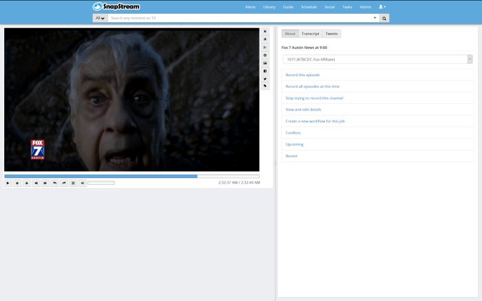Click the curved redo-style jump forward button
Screen dimensions: 482x301
[64, 183]
